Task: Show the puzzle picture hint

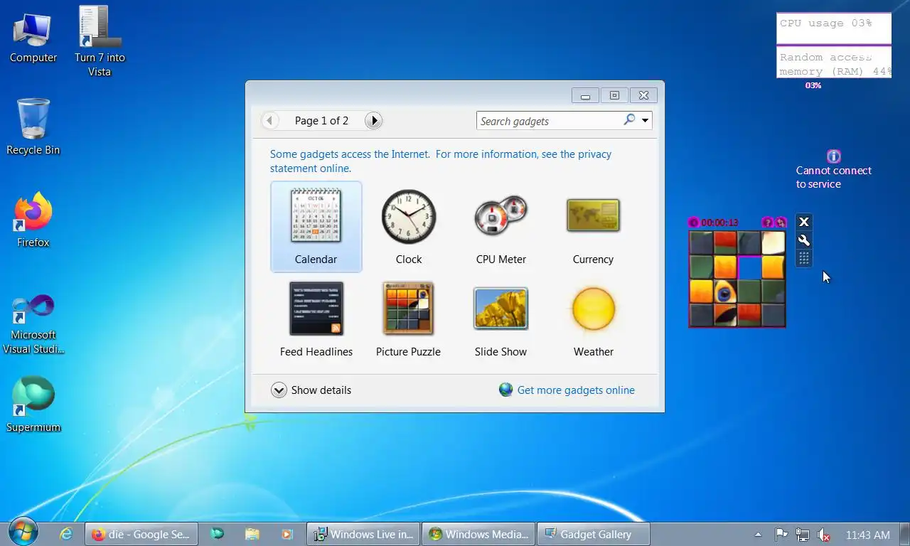Action: 767,223
